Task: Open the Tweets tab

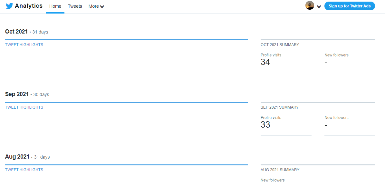Action: 75,6
